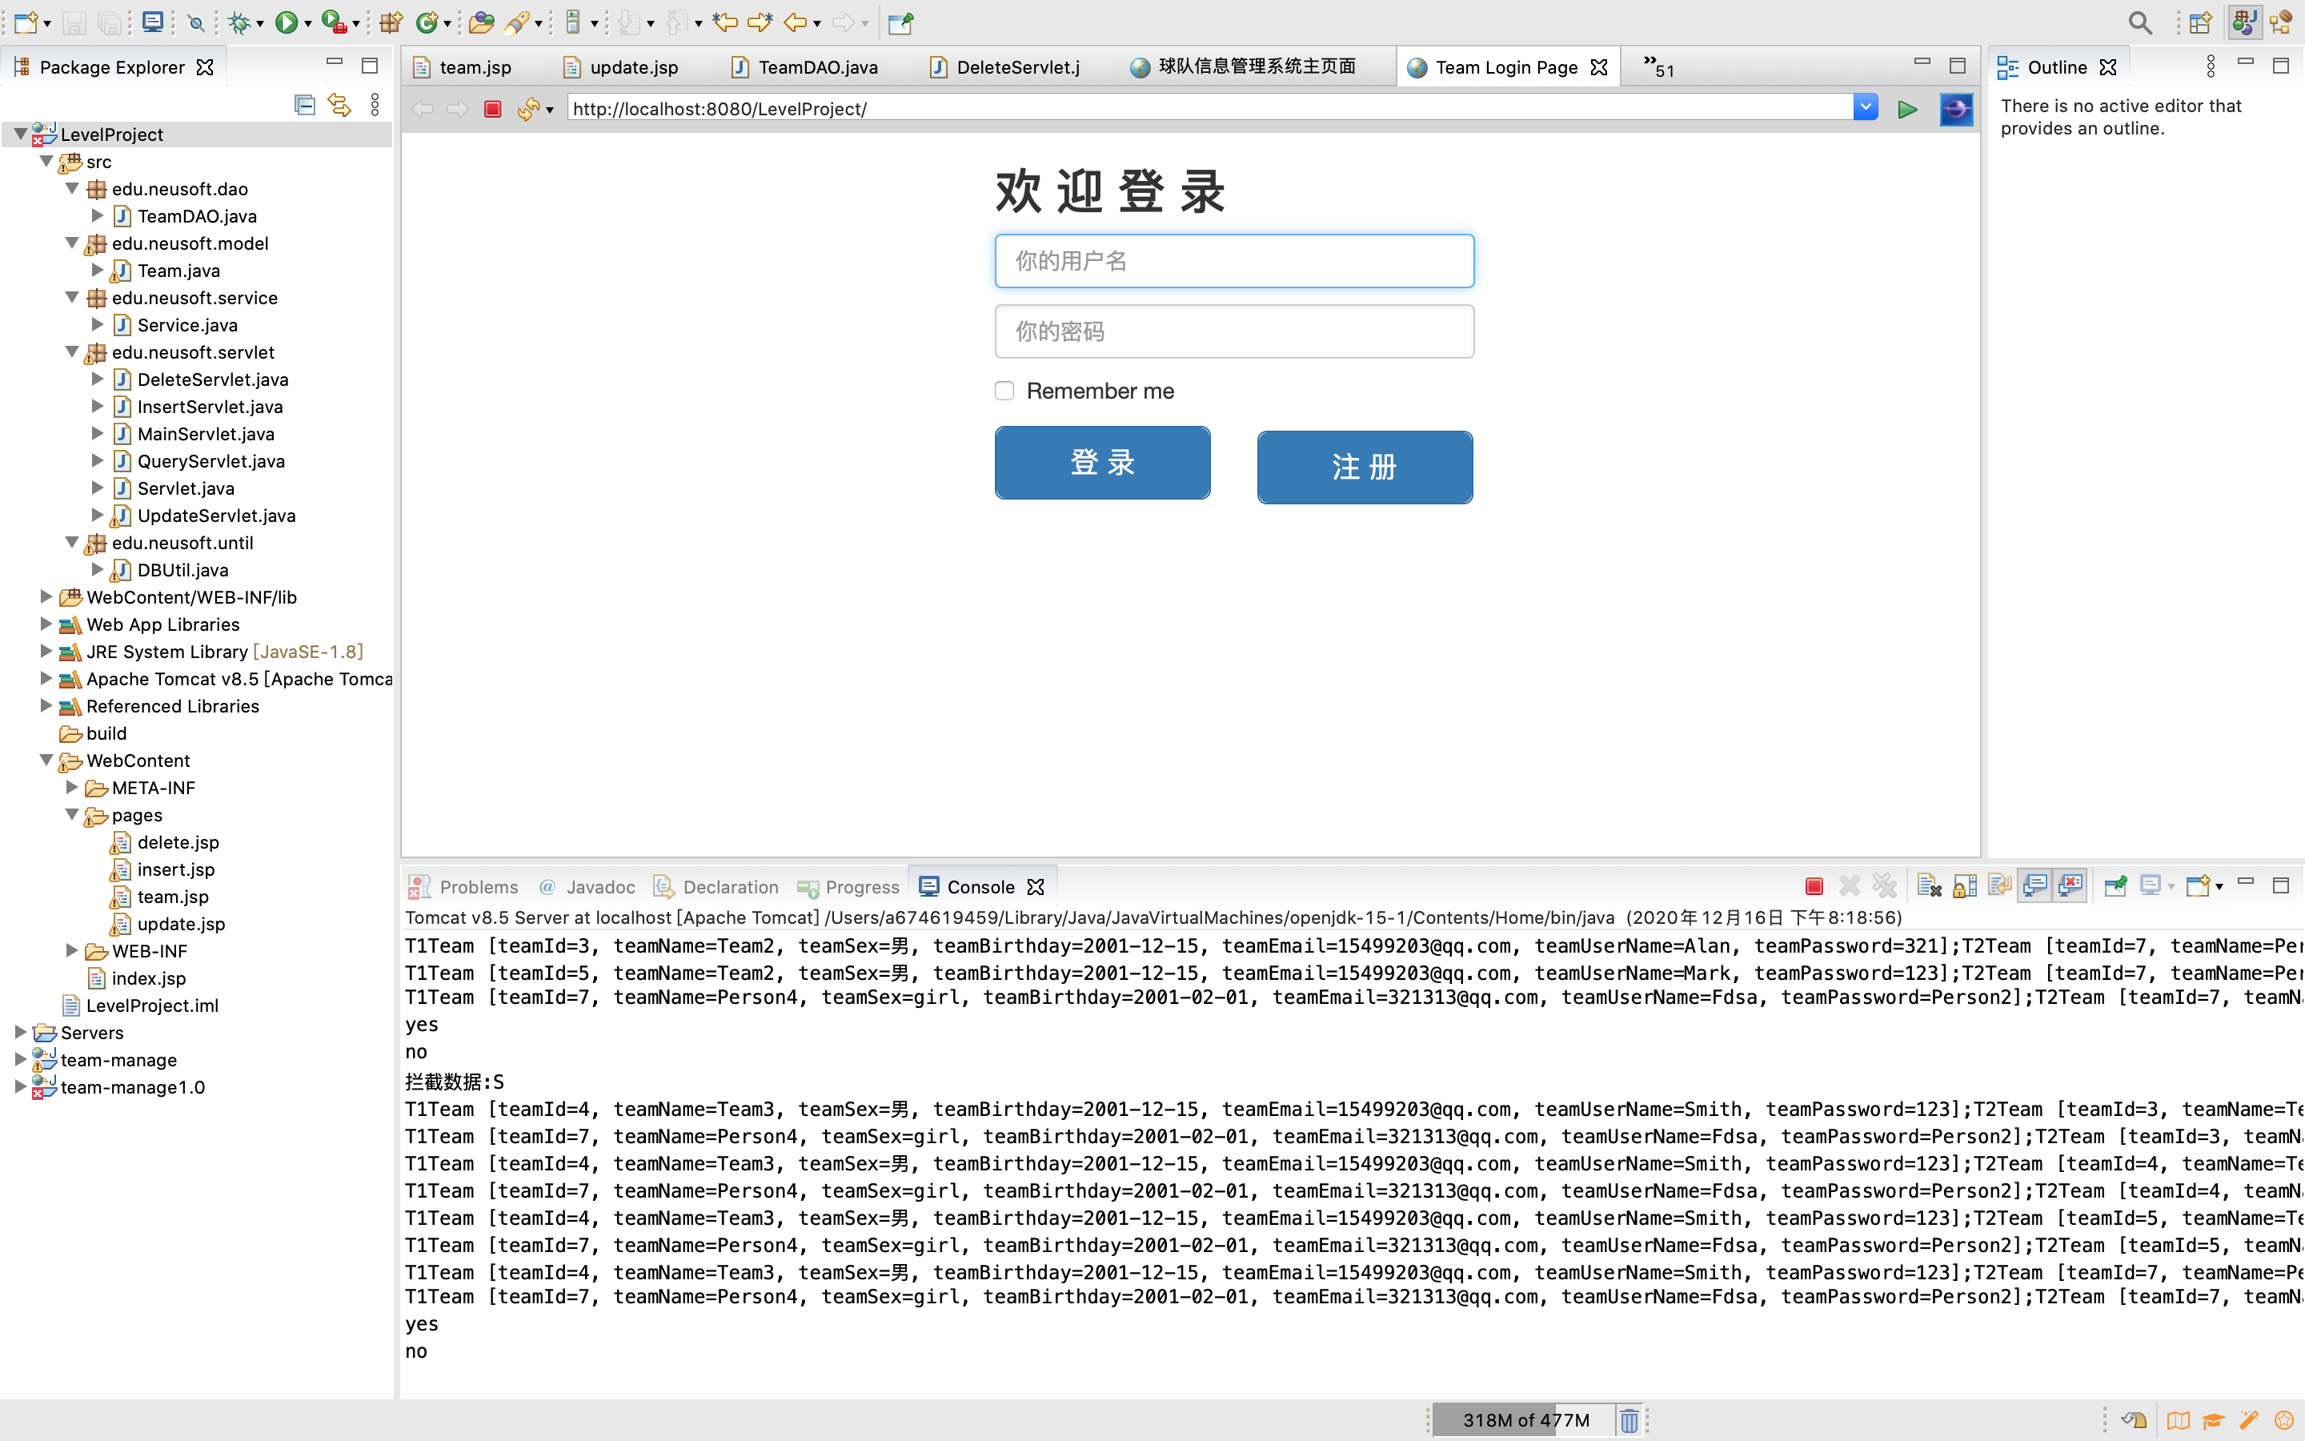The width and height of the screenshot is (2305, 1441).
Task: Click the green Go to URL arrow
Action: click(x=1907, y=109)
